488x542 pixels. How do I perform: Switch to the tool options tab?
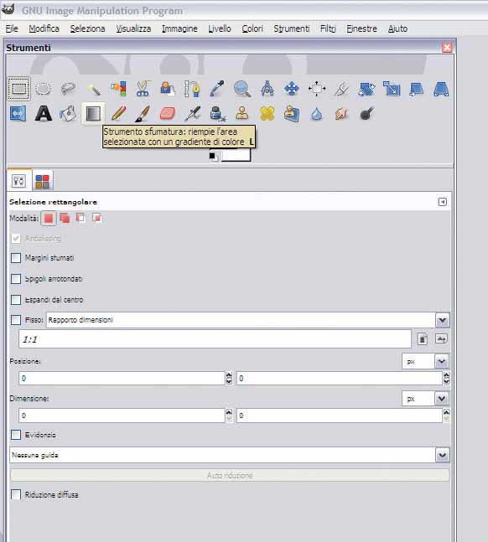18,180
